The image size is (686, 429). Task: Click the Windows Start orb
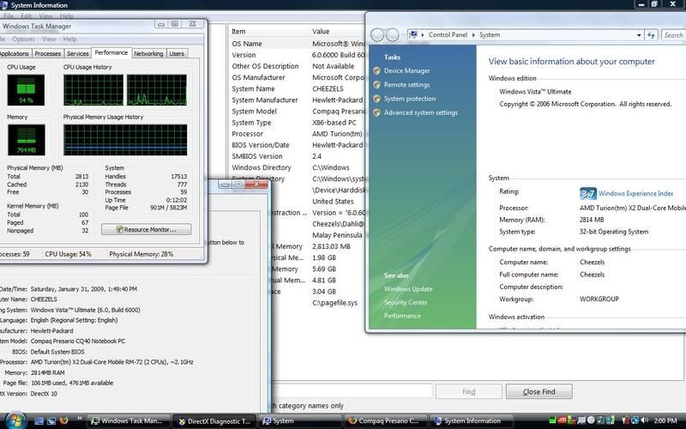click(15, 419)
